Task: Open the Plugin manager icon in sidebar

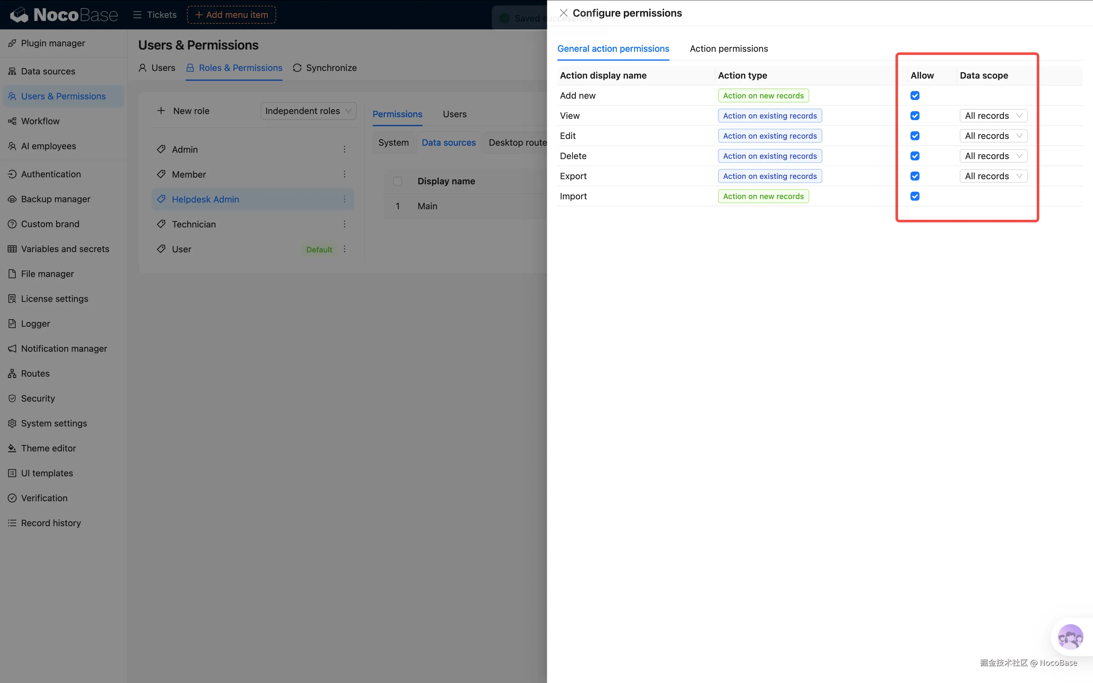Action: click(12, 43)
